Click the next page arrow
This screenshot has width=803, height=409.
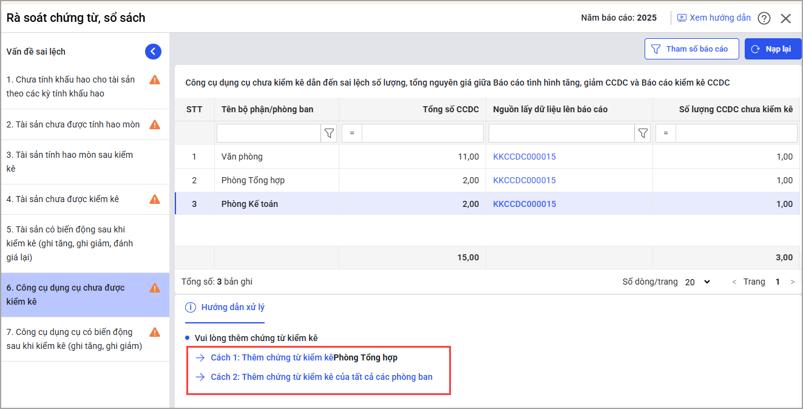tap(792, 282)
